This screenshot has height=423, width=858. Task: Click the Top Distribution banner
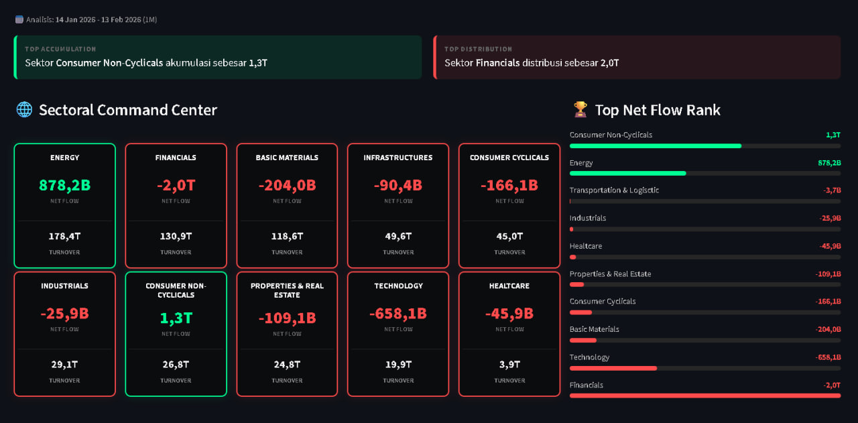pyautogui.click(x=637, y=57)
